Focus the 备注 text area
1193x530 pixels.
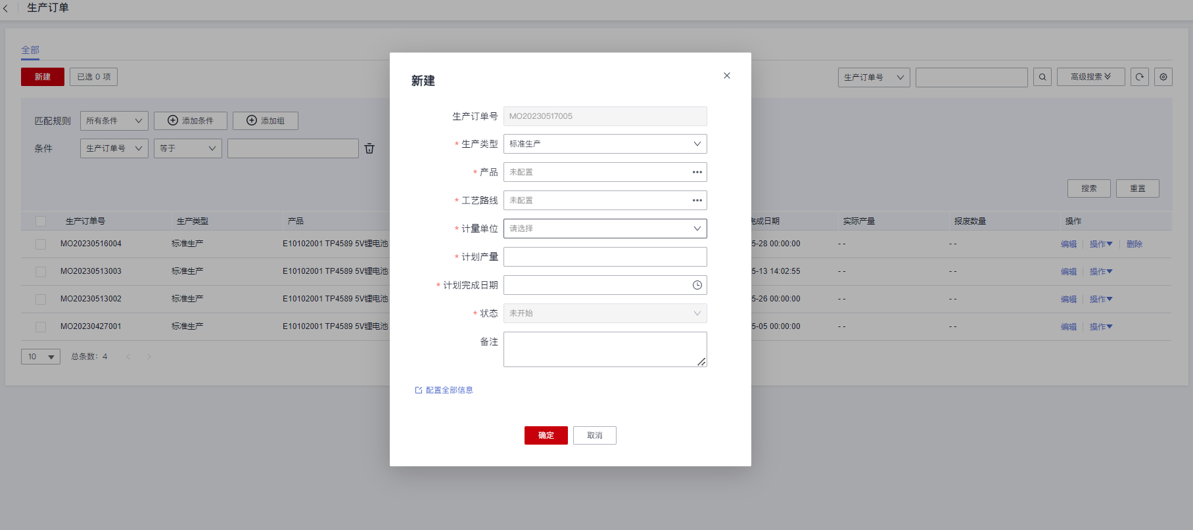coord(605,349)
